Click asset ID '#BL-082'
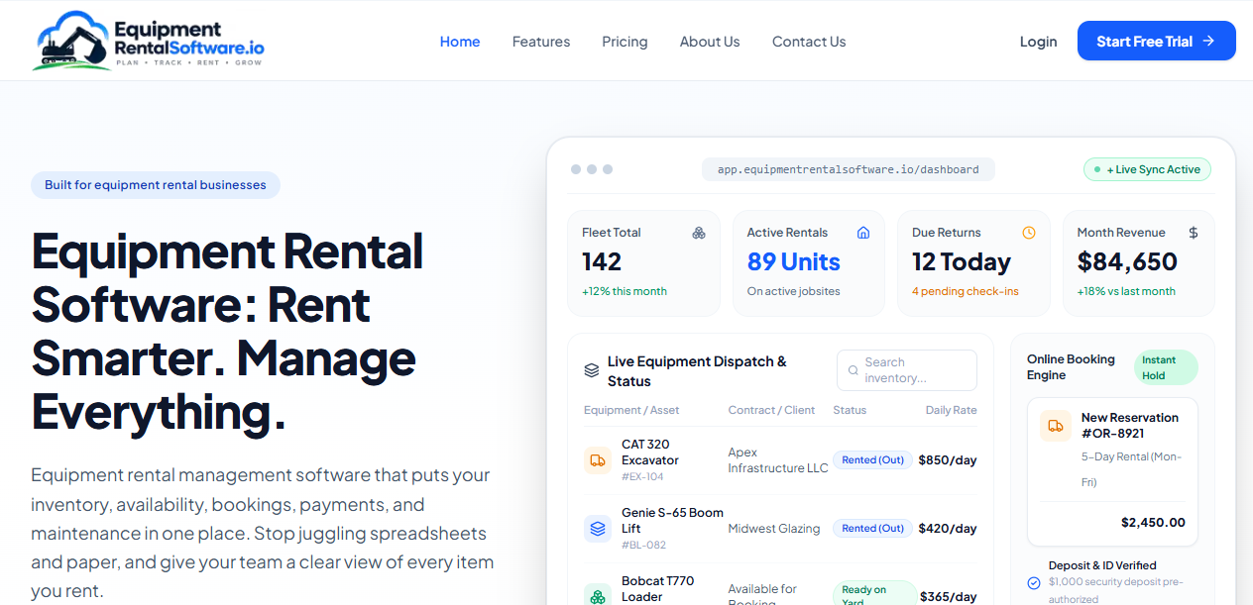Screen dimensions: 1253x605 (643, 546)
